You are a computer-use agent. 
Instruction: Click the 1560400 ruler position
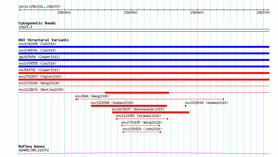coord(64,12)
